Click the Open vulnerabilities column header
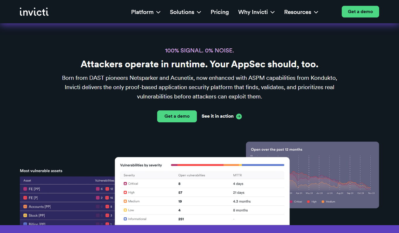The height and width of the screenshot is (233, 399). (192, 175)
